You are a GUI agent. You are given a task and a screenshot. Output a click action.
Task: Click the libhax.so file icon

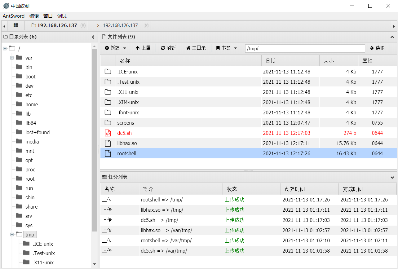click(108, 143)
